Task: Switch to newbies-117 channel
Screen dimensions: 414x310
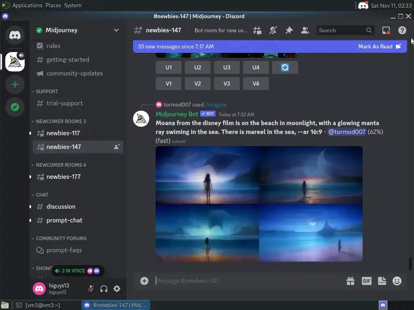Action: pos(78,133)
